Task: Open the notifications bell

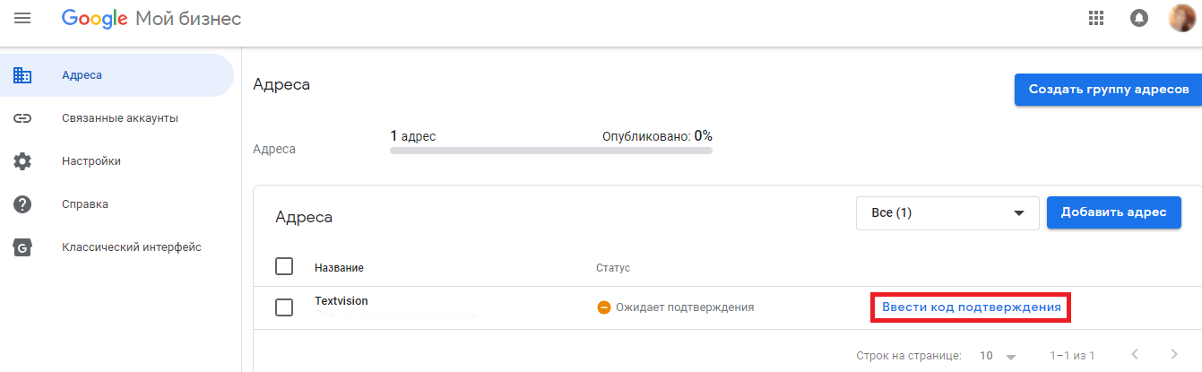Action: coord(1139,18)
